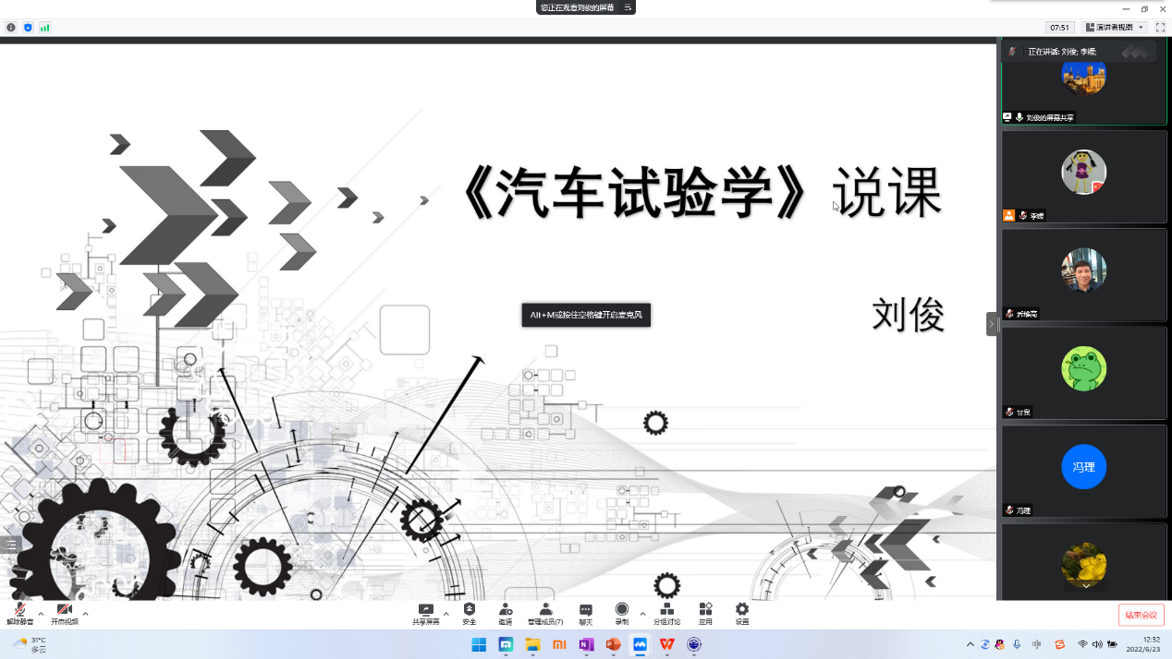Toggle fullscreen with the top-right expand control
1172x659 pixels.
1160,28
